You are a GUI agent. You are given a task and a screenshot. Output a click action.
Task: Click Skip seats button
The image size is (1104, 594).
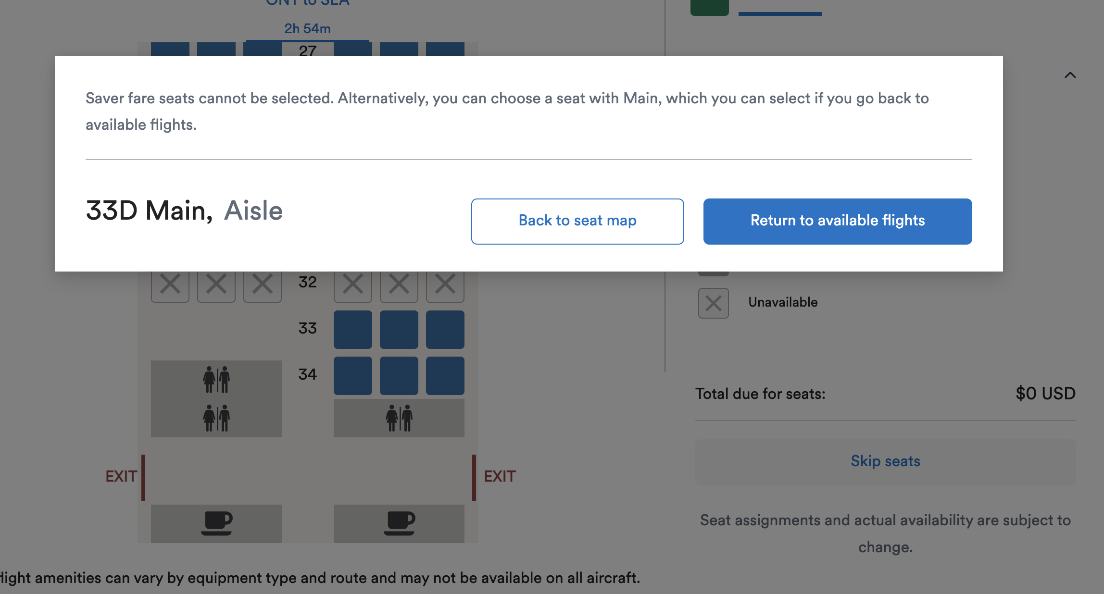[x=885, y=461]
